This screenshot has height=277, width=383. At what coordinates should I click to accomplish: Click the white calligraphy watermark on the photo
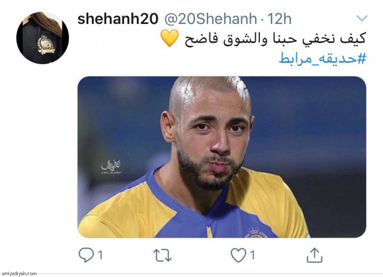click(111, 167)
